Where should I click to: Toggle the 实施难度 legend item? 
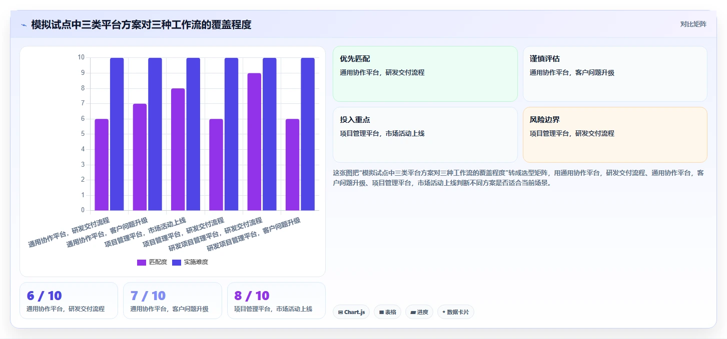[x=190, y=262]
